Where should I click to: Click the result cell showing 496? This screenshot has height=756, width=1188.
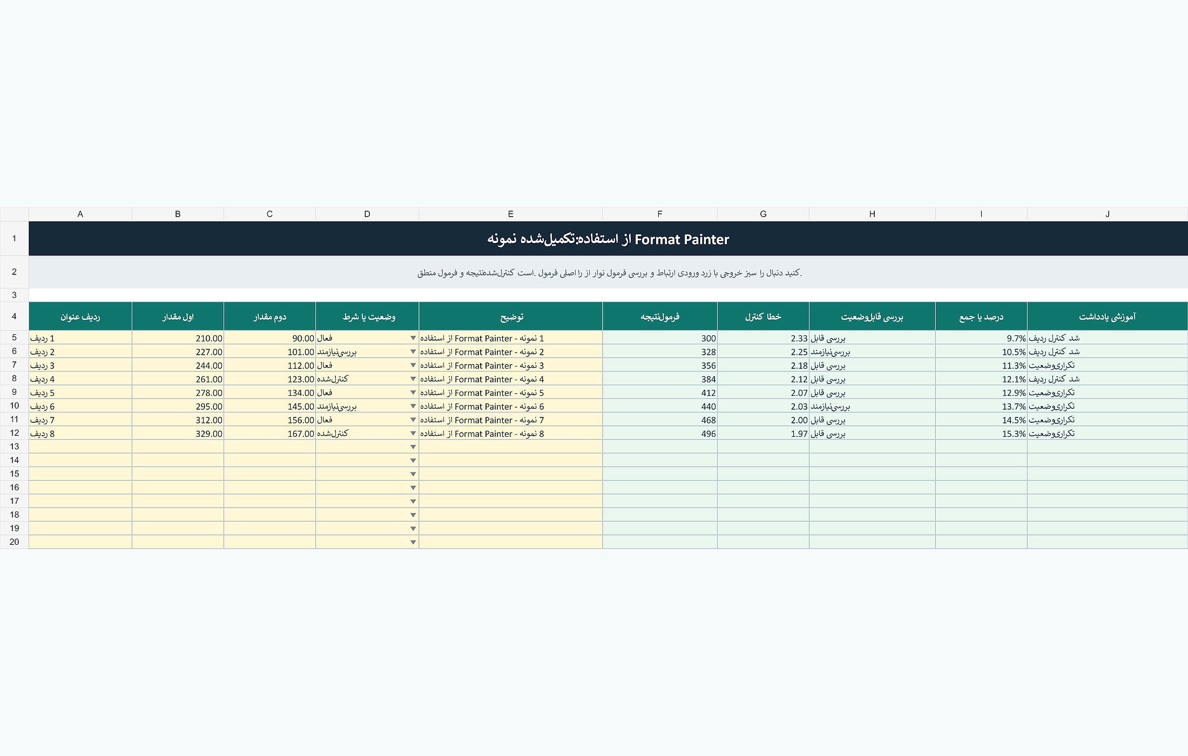click(660, 433)
